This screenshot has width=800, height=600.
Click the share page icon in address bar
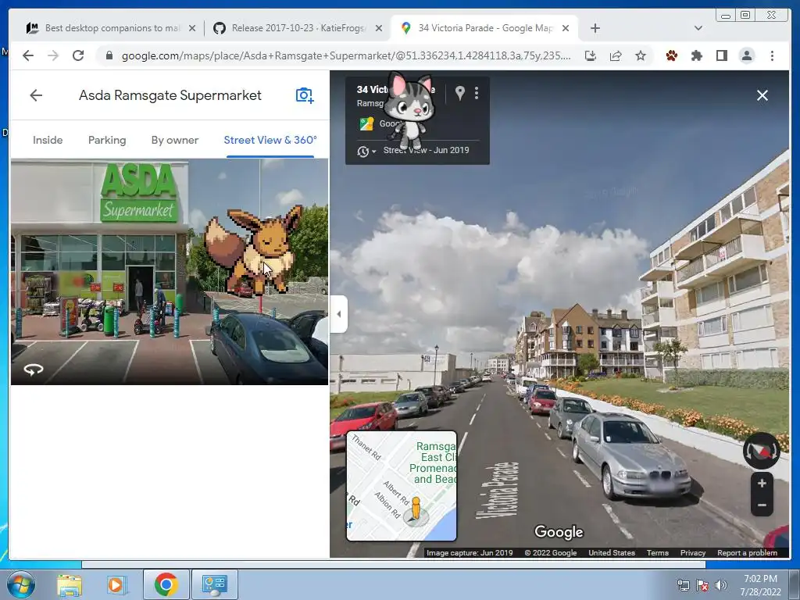click(616, 55)
